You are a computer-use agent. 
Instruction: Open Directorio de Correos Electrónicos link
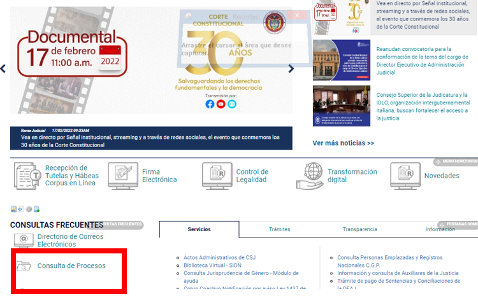(x=70, y=241)
